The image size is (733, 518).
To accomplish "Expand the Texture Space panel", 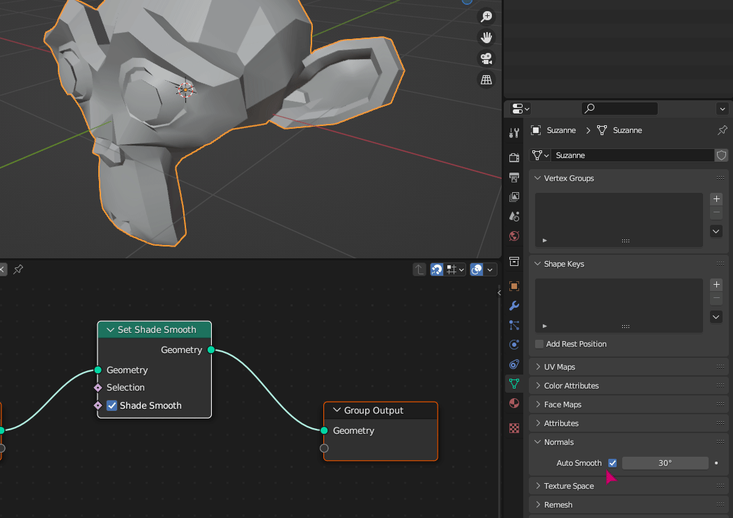I will coord(538,486).
